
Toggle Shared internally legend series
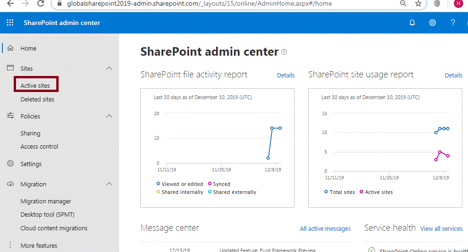[180, 192]
